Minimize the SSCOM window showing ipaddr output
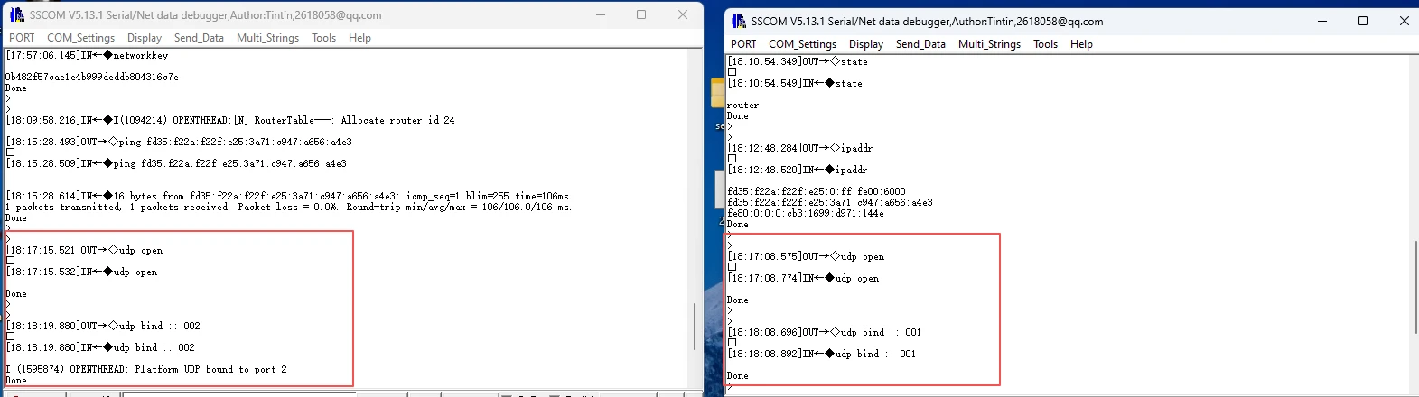Screen dimensions: 1419x397 [1321, 21]
